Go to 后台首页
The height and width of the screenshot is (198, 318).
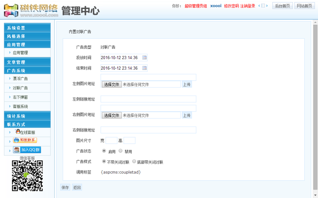pos(282,6)
